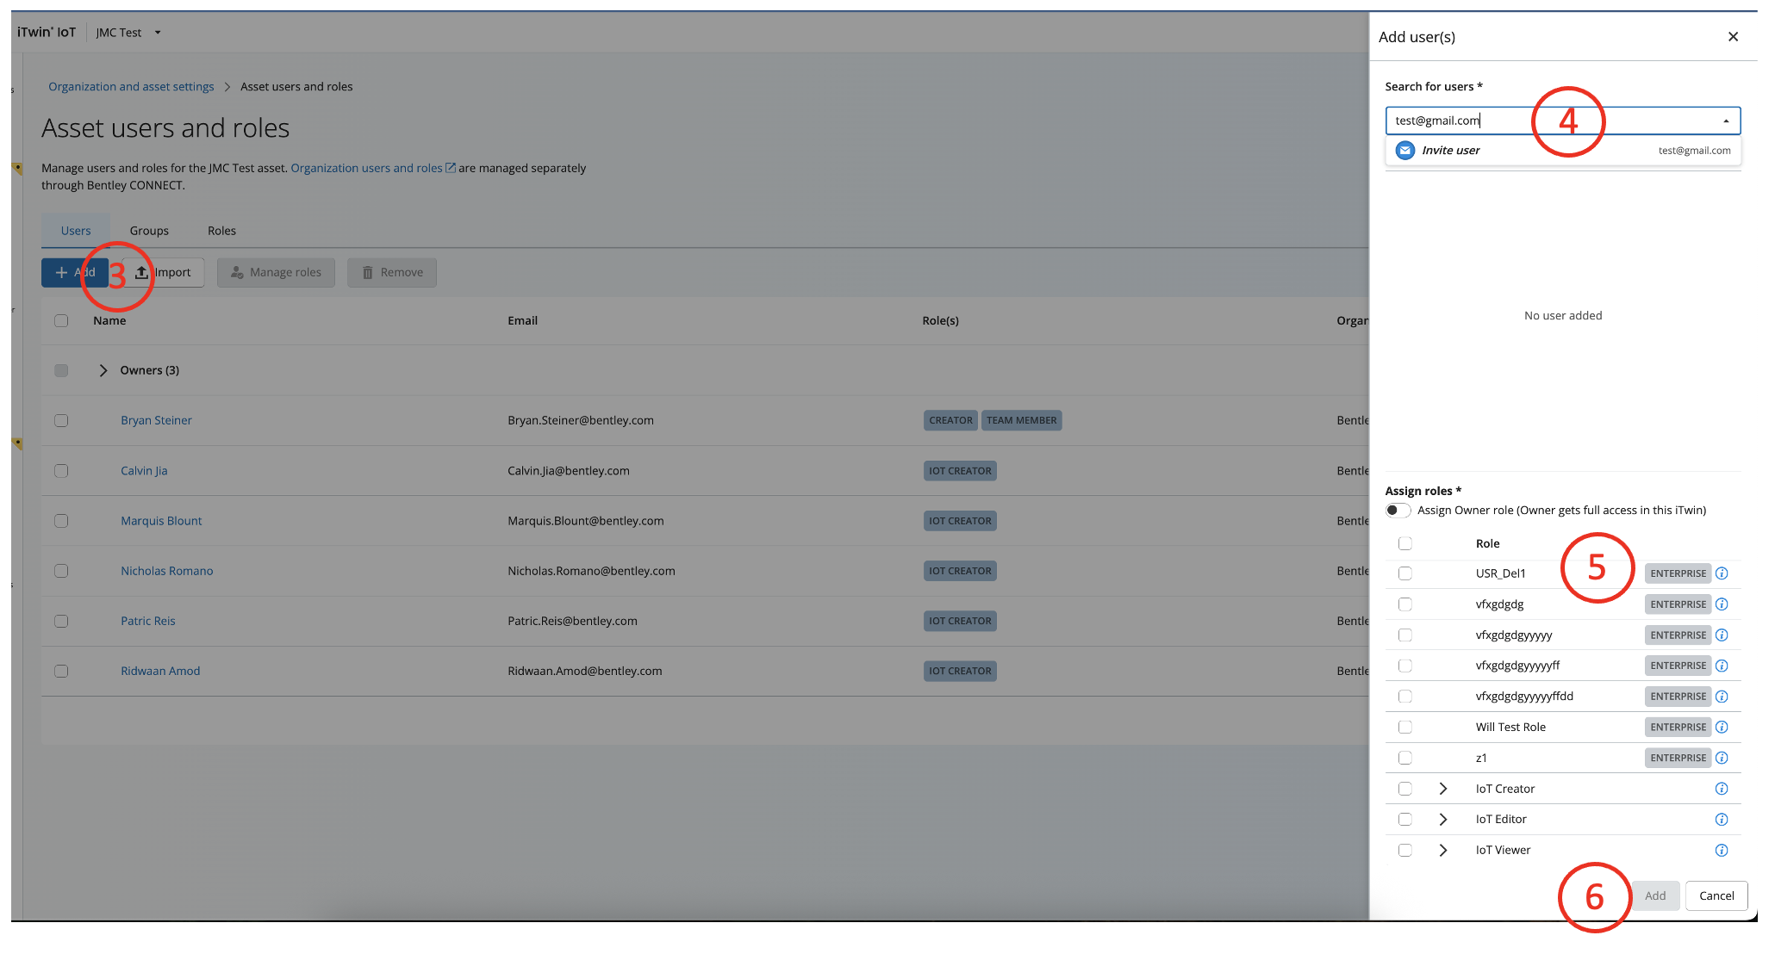The height and width of the screenshot is (954, 1775).
Task: Click the info icon beside Will Test Role
Action: click(1721, 727)
